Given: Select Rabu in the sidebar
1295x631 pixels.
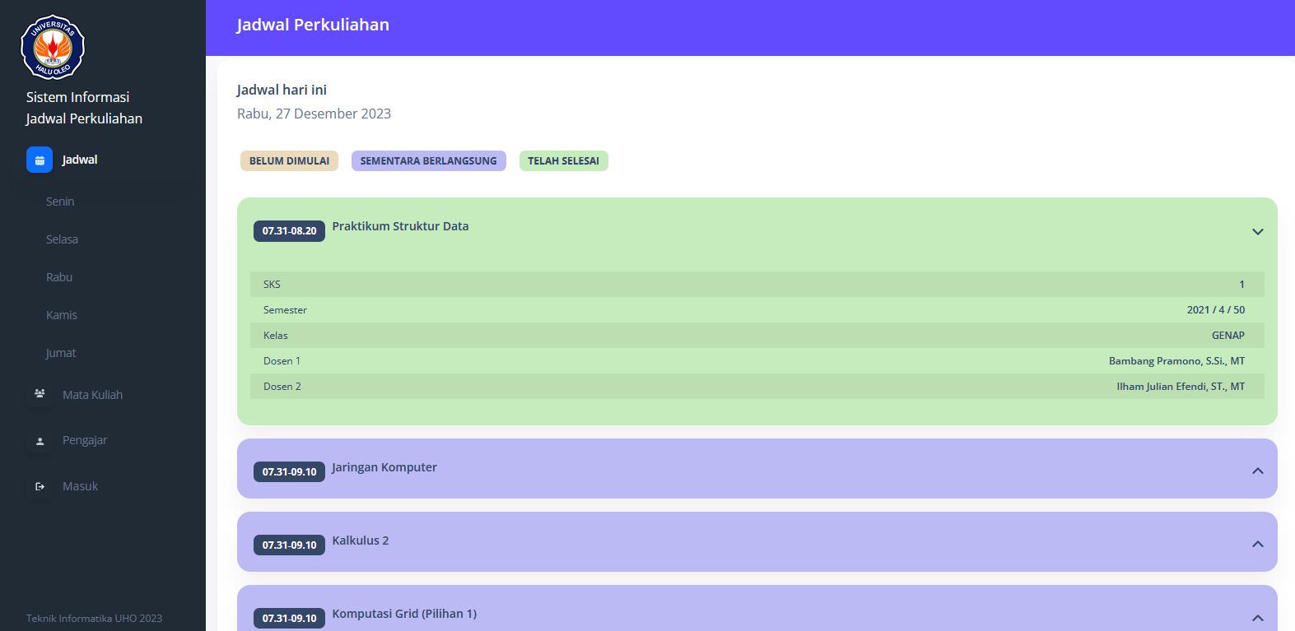Looking at the screenshot, I should 59,277.
